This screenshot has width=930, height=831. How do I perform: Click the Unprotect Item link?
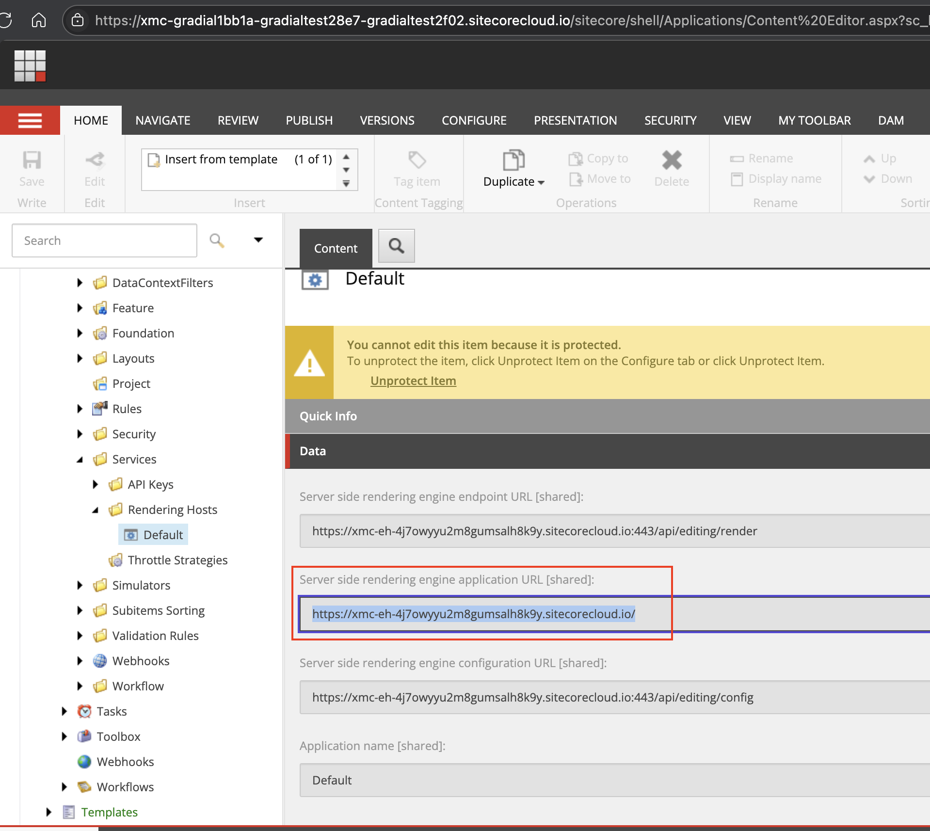click(x=413, y=381)
